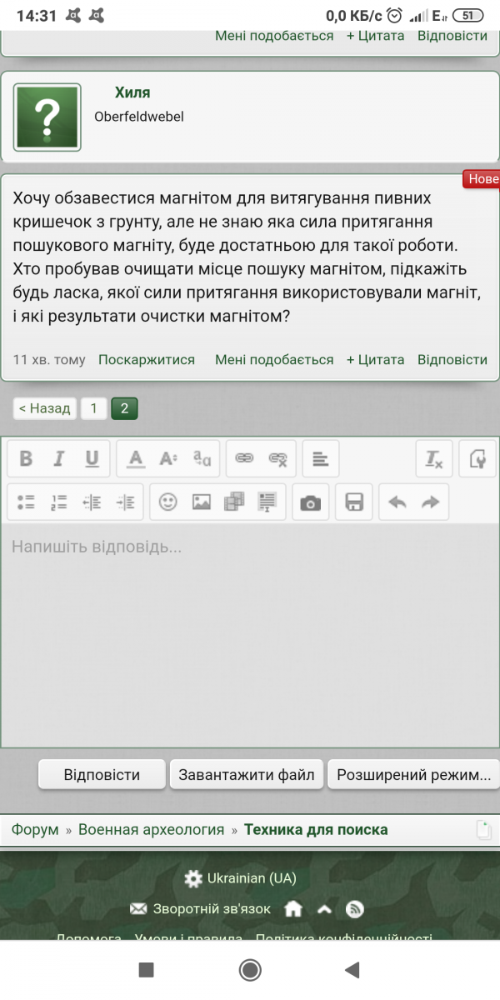Insert a bulleted list
Screen dimensions: 500x1000
[x=26, y=502]
